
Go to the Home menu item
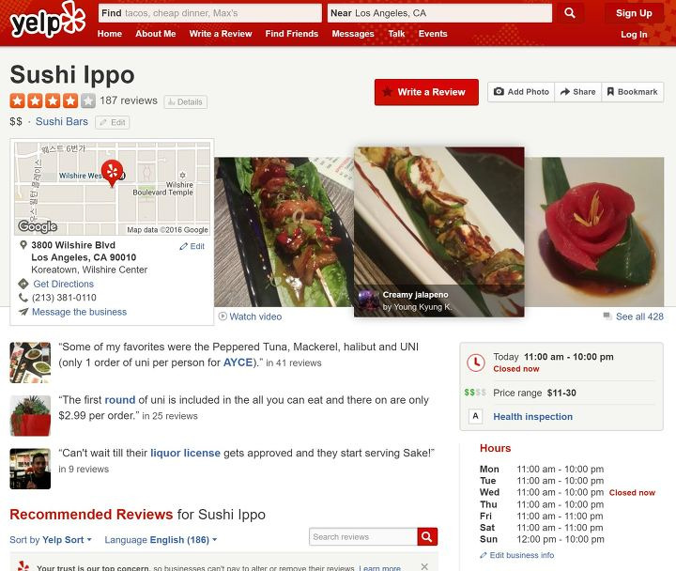(110, 34)
